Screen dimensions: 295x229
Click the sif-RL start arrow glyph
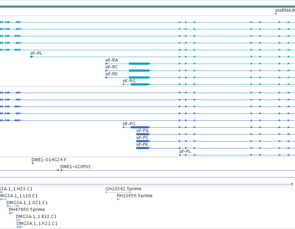pos(32,57)
